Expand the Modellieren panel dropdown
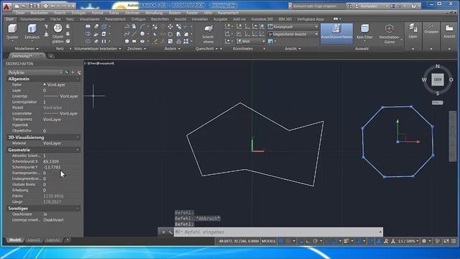Image resolution: width=460 pixels, height=259 pixels. pos(27,49)
